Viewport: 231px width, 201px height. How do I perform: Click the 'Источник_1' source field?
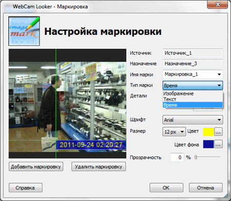click(x=192, y=53)
